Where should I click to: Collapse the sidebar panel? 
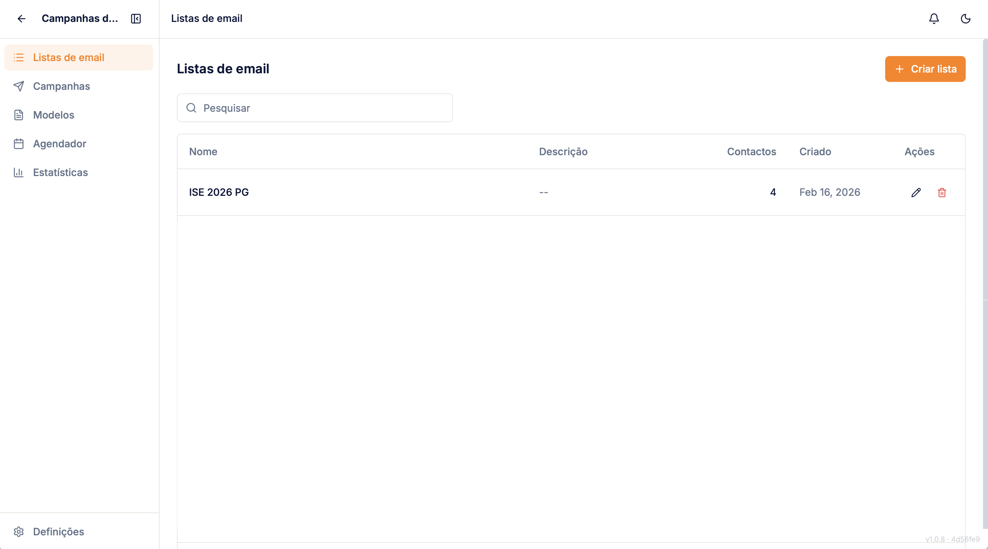coord(136,18)
